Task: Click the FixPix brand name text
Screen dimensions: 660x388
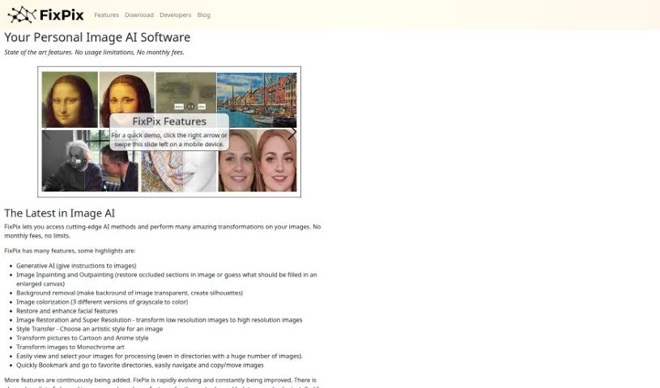Action: 62,15
